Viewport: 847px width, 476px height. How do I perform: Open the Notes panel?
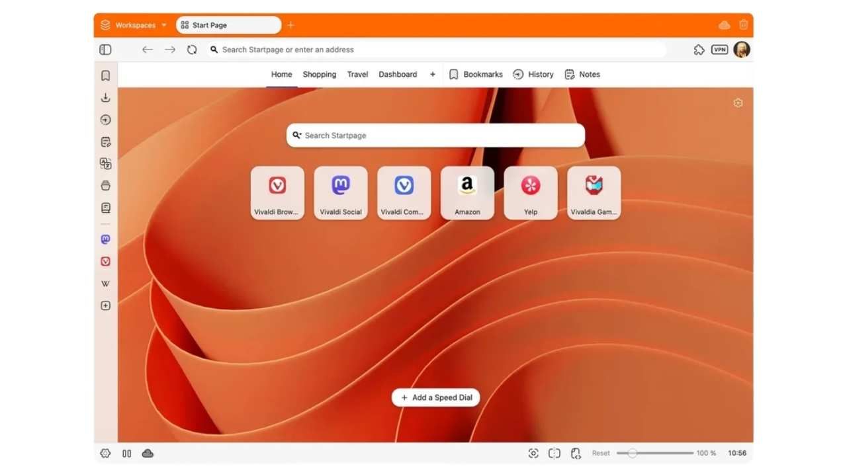(x=105, y=141)
